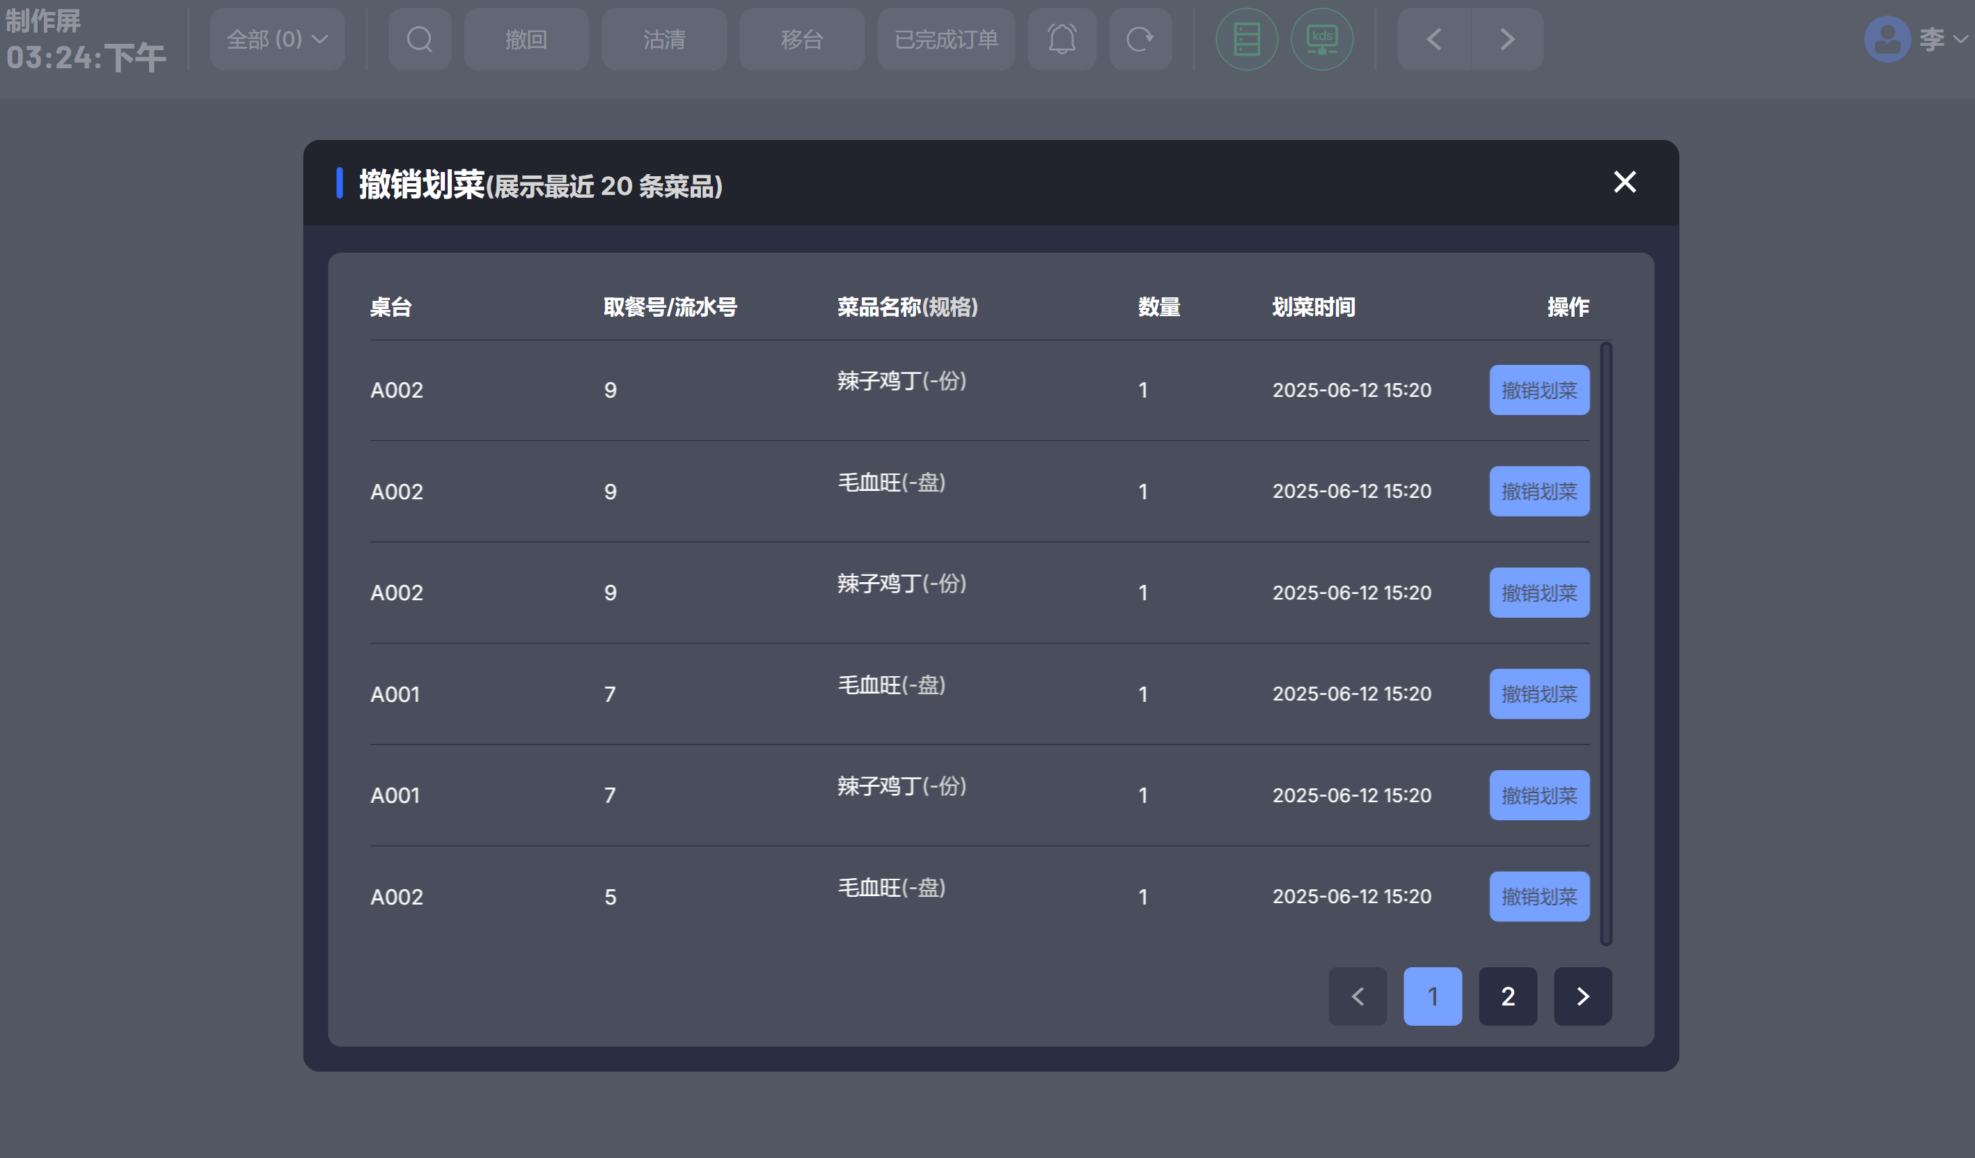This screenshot has height=1158, width=1975.
Task: Click 辣子鸡丁(-份) in the A001 row
Action: pyautogui.click(x=902, y=786)
